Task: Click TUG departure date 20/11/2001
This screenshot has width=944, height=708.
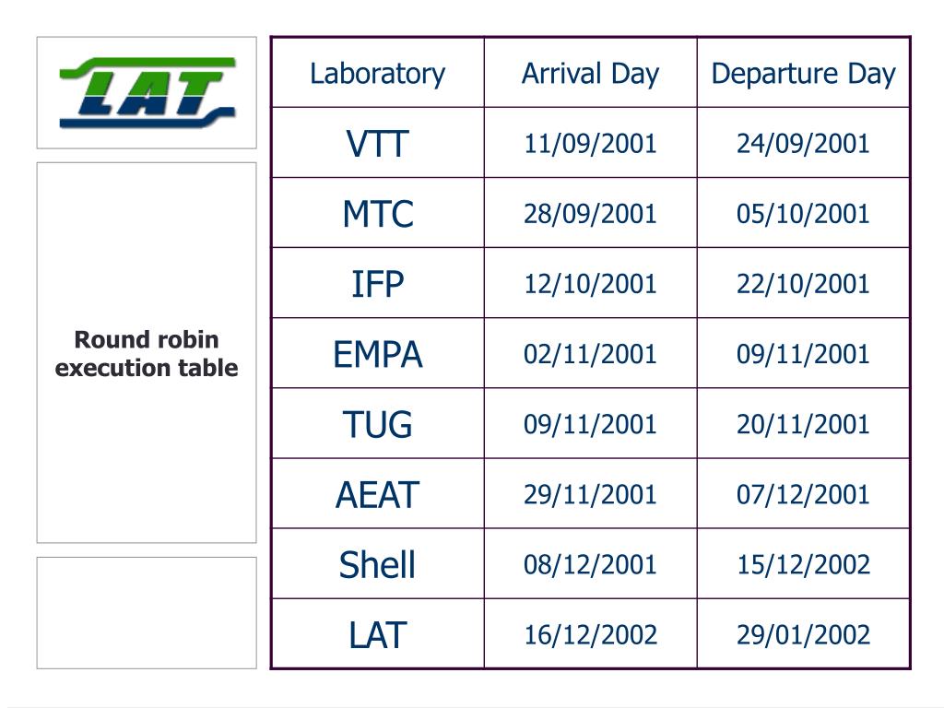Action: [x=803, y=424]
